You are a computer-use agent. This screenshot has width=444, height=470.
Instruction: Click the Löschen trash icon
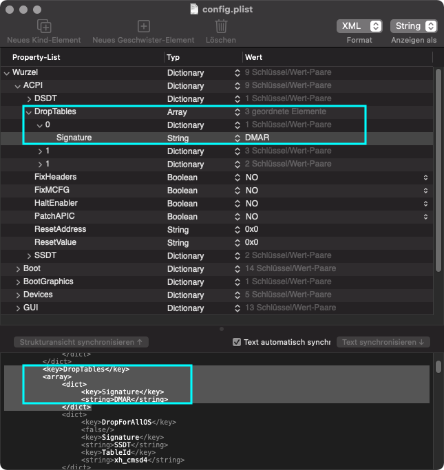click(x=221, y=26)
